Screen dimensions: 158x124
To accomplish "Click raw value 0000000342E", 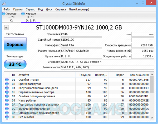I will pos(139,101).
